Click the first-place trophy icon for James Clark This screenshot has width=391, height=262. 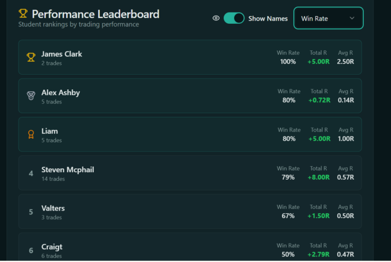point(31,57)
